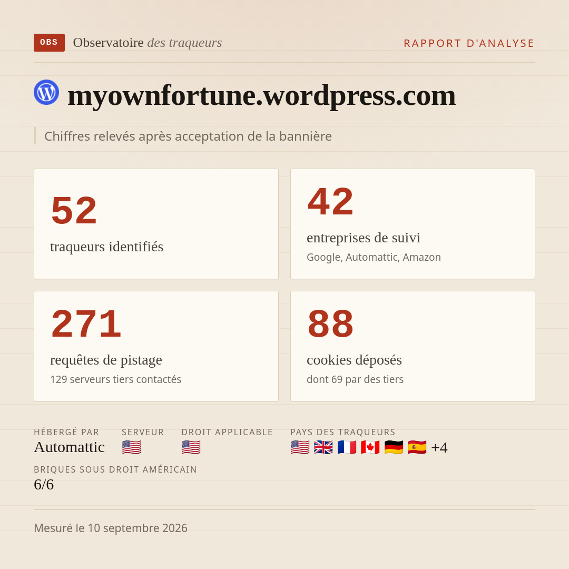Open the Observatoire des traqueurs title
Screen dimensions: 569x569
[x=148, y=43]
